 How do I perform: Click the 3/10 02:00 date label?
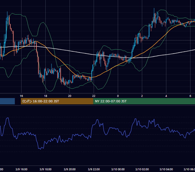pos(142,169)
